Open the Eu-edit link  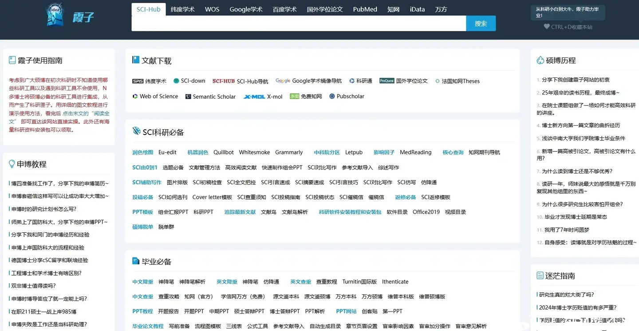click(167, 152)
